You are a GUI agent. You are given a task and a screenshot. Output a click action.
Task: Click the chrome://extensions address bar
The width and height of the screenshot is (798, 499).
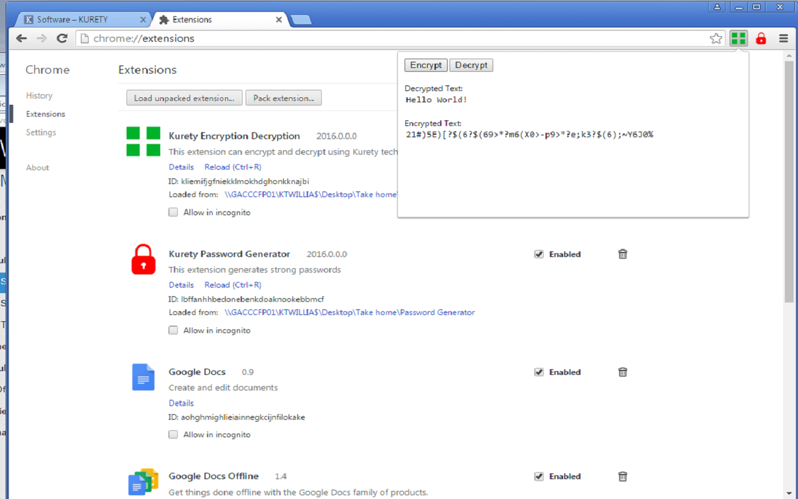click(x=399, y=39)
